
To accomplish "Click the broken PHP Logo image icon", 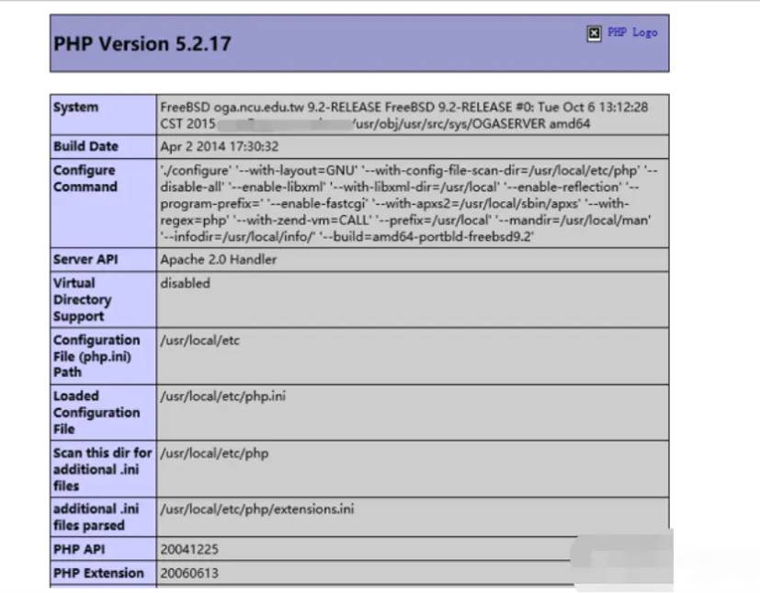I will tap(594, 33).
